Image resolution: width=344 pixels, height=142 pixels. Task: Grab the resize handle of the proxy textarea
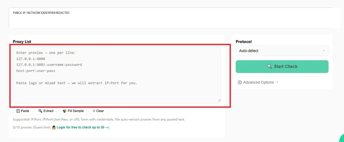(x=219, y=100)
